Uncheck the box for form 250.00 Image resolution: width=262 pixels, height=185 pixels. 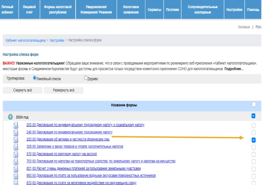coord(254,140)
